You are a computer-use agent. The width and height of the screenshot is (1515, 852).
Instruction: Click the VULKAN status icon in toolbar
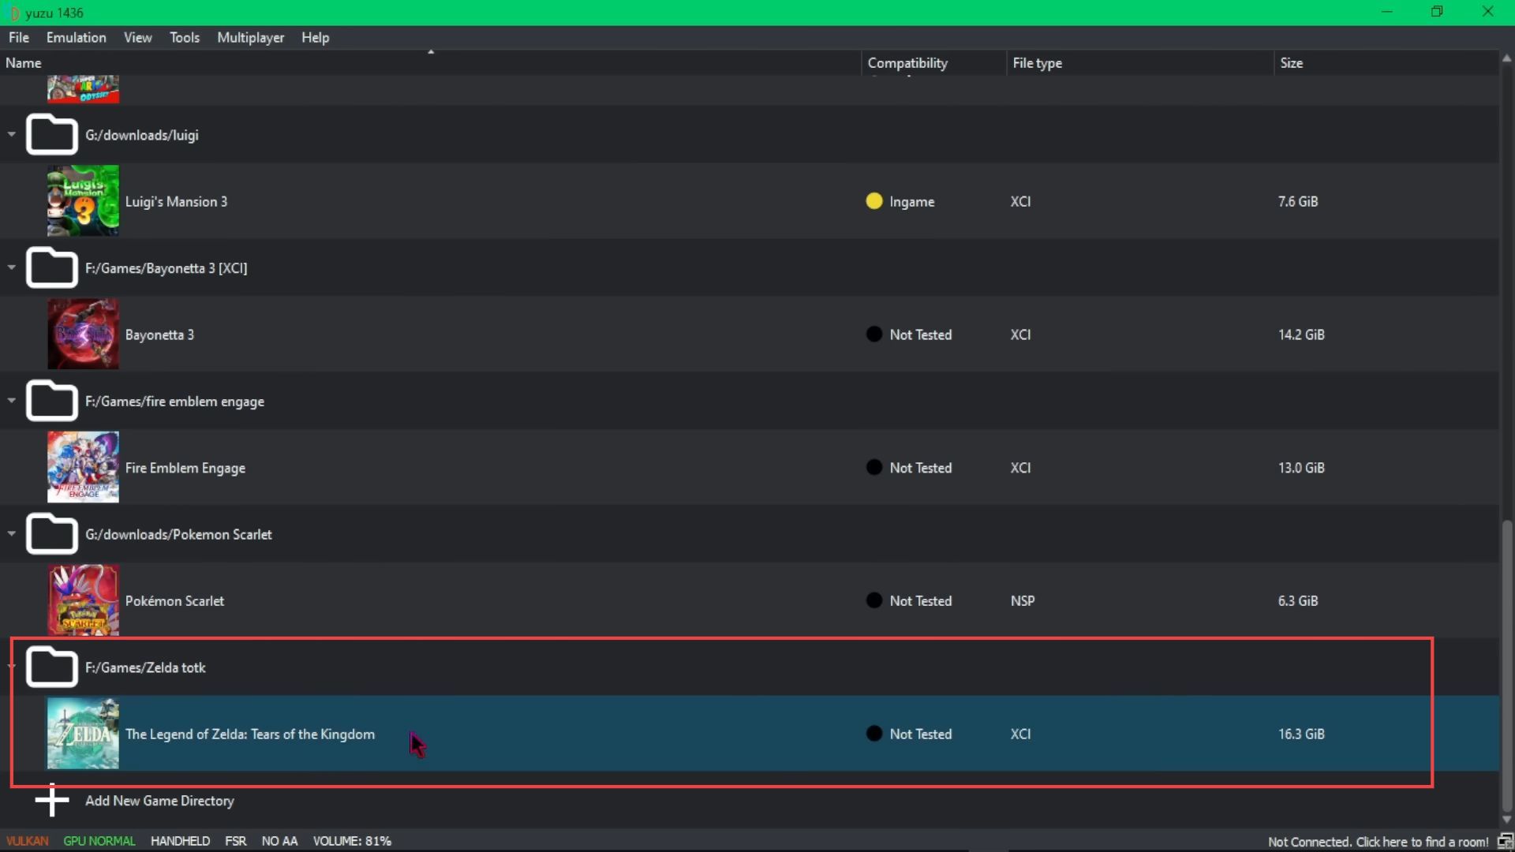point(27,840)
